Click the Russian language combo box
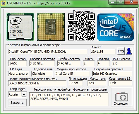 17,94
